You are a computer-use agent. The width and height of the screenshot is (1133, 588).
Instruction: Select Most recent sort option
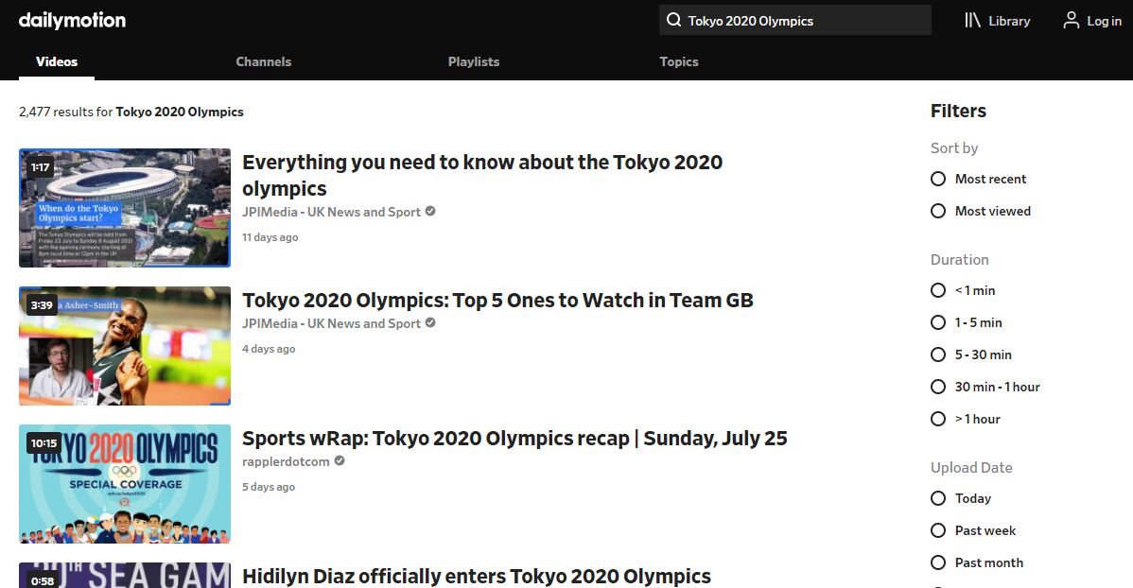pos(938,179)
